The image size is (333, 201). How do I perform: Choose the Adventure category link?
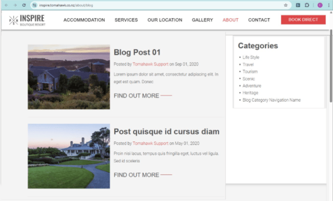[251, 86]
